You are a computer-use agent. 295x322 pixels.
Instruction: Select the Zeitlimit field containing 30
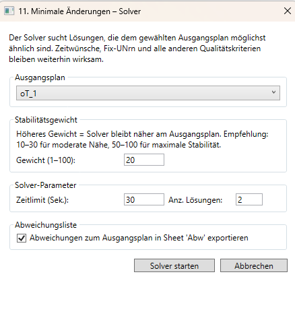(144, 199)
